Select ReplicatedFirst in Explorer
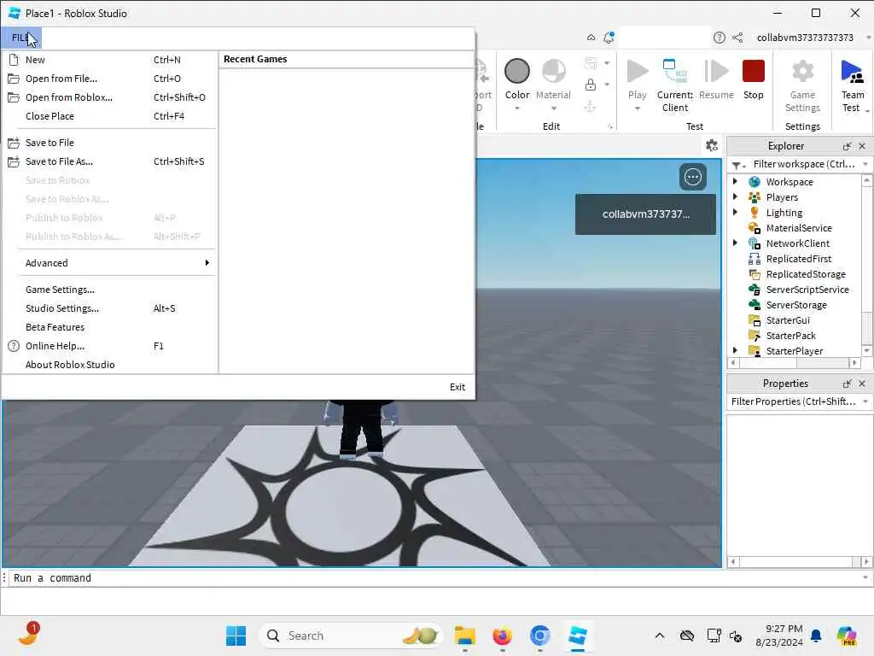The image size is (874, 656). click(799, 259)
